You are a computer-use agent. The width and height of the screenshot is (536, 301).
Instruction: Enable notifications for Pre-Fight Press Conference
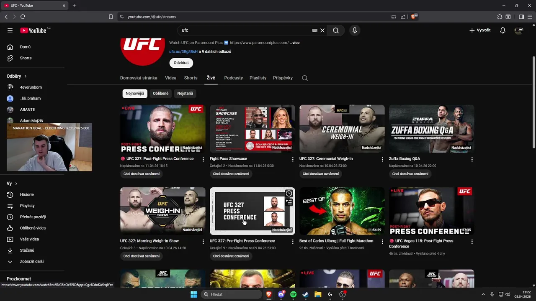pyautogui.click(x=231, y=256)
